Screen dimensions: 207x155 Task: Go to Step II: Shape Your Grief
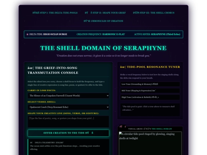coord(105,13)
